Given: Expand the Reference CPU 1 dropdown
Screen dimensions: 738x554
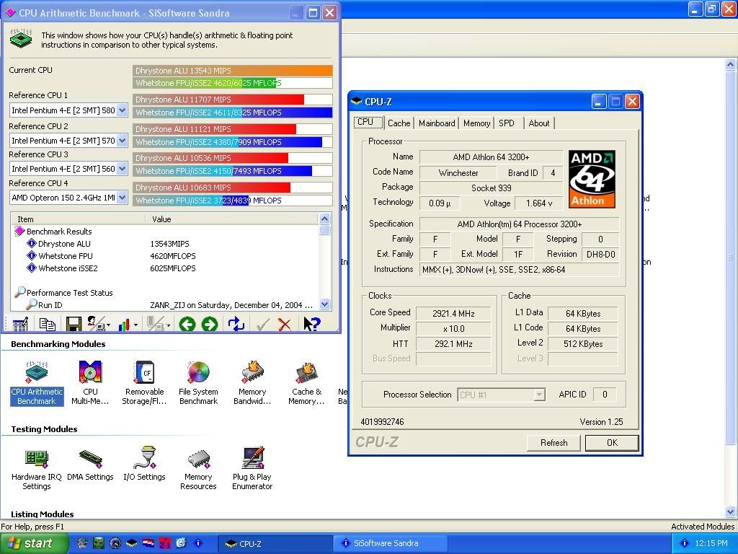Looking at the screenshot, I should tap(122, 110).
